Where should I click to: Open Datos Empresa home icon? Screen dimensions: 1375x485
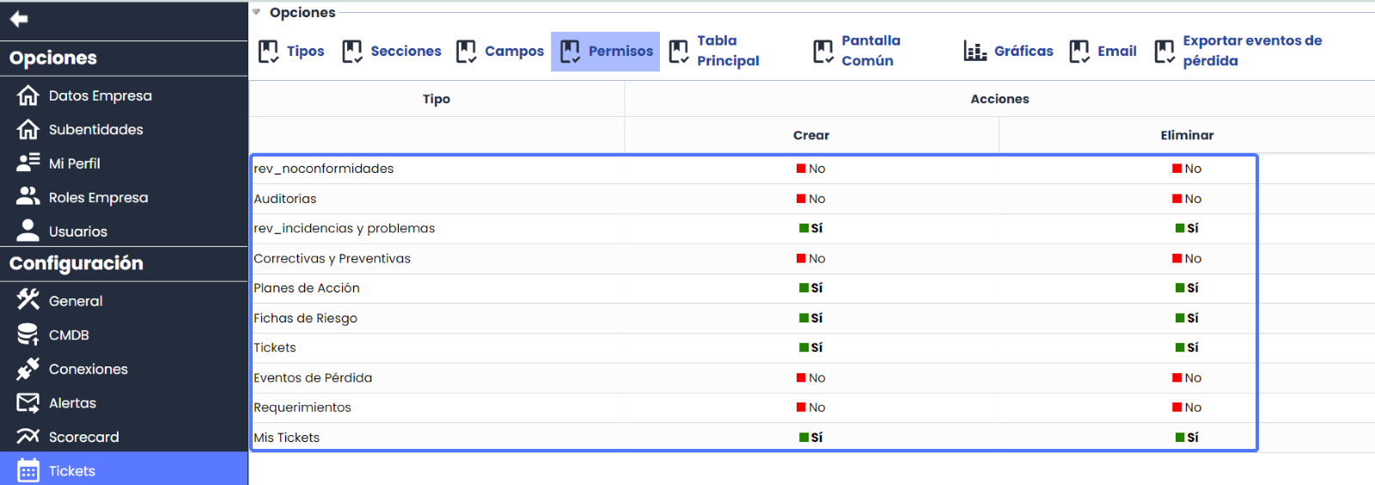[x=28, y=95]
